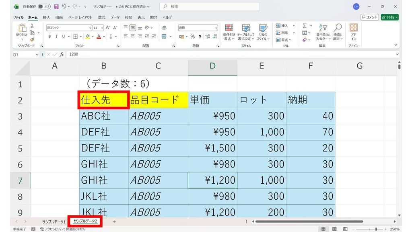Apply the percent style icon
The image size is (412, 232).
point(192,37)
